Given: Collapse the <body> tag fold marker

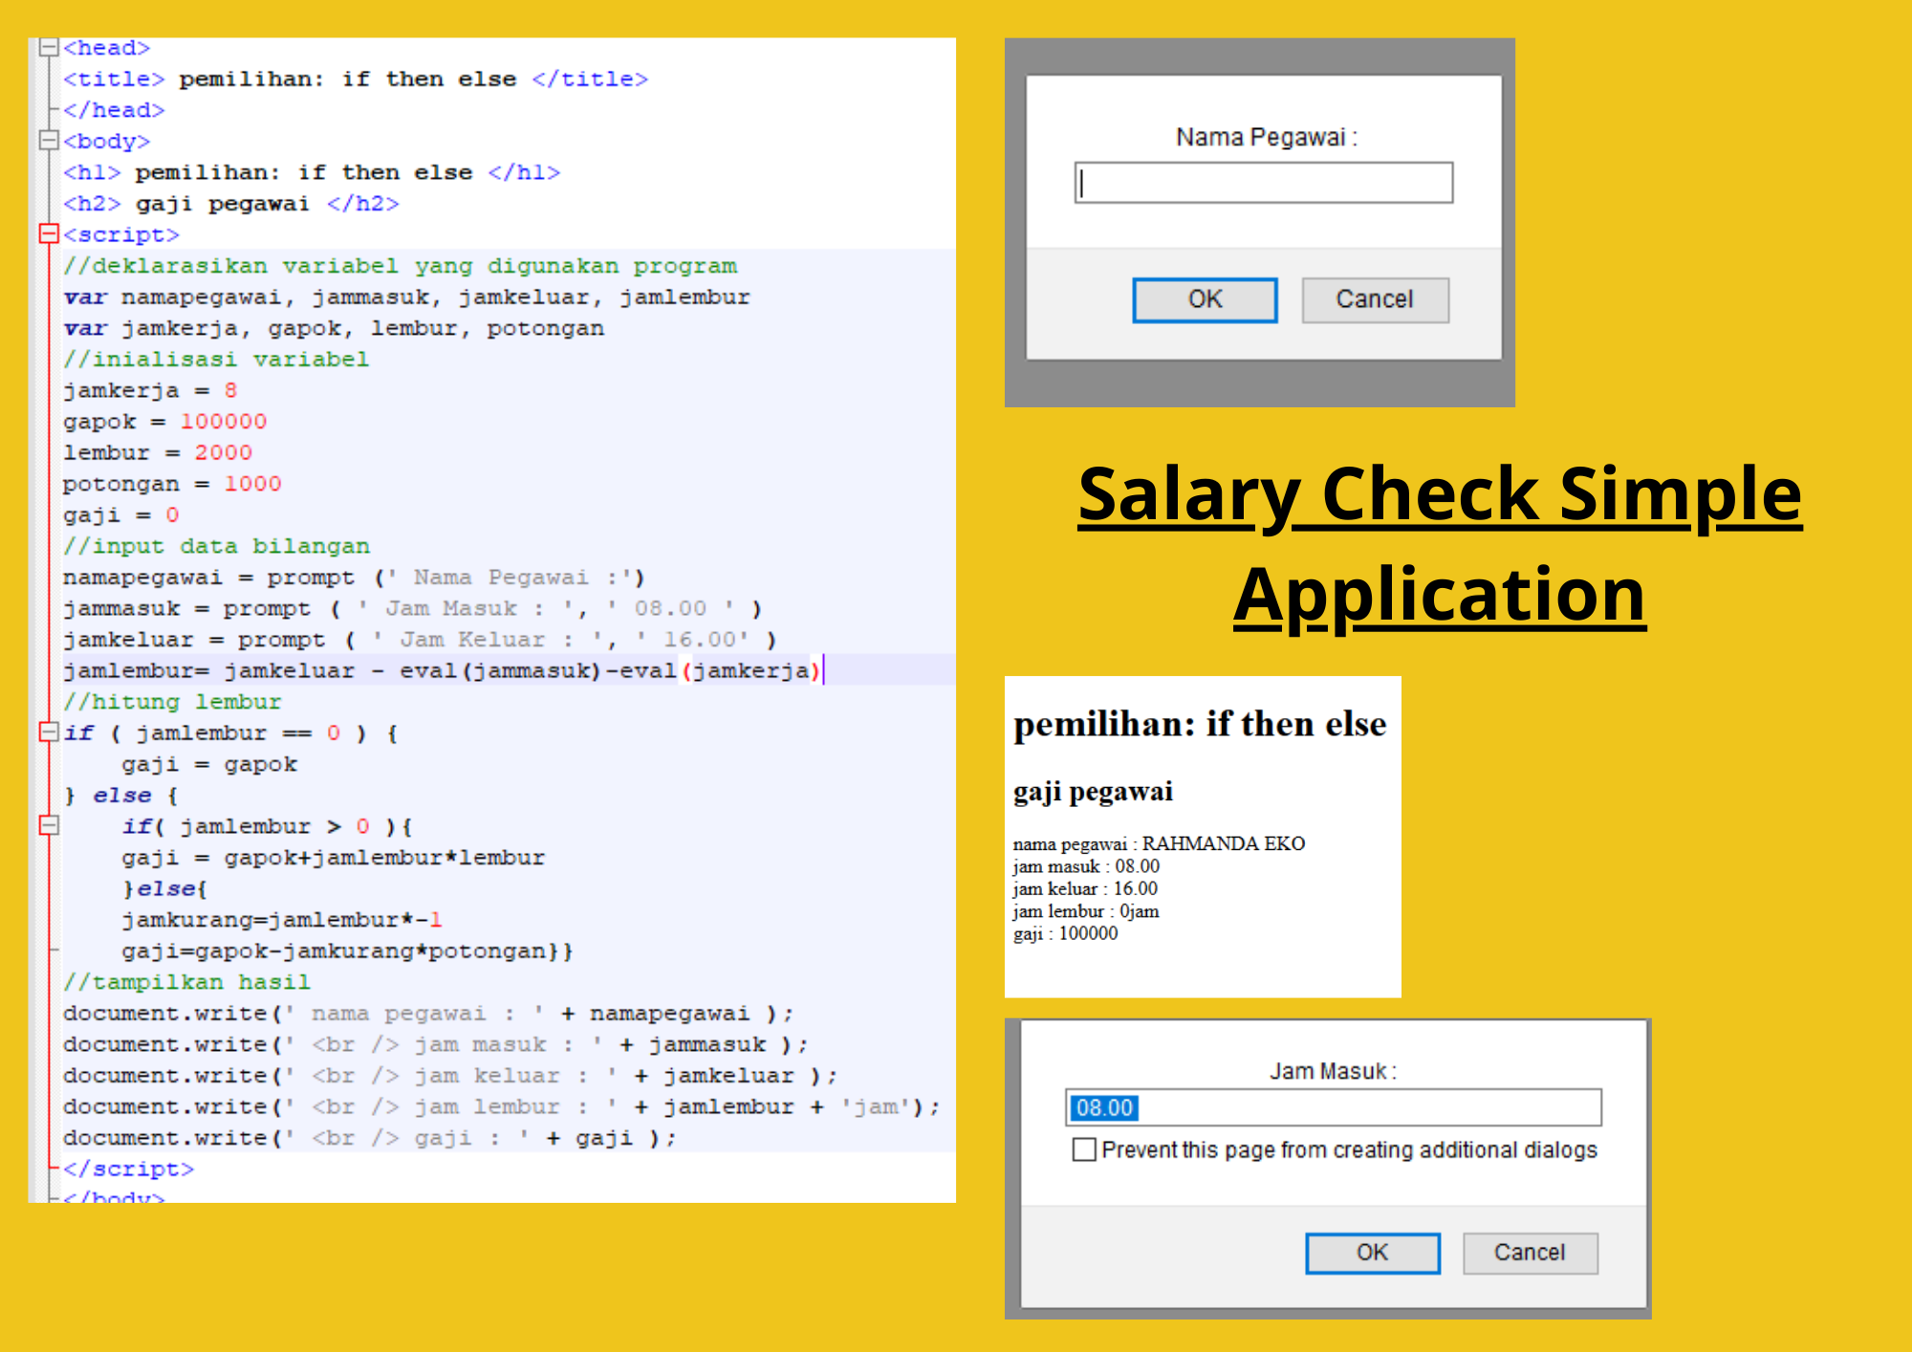Looking at the screenshot, I should click(48, 141).
